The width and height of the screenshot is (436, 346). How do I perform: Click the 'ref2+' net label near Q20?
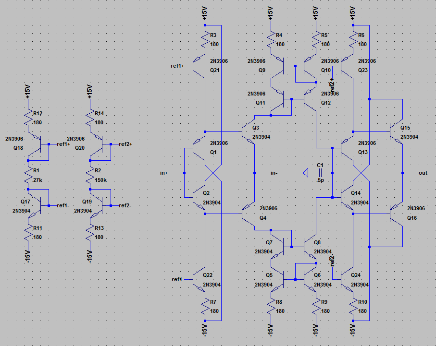[x=125, y=144]
